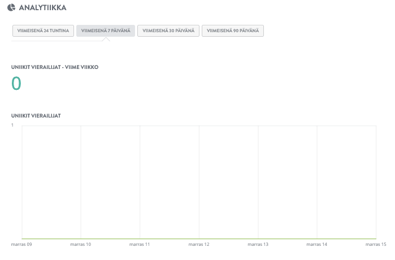Click the marras 13 axis label
The height and width of the screenshot is (260, 395).
258,244
